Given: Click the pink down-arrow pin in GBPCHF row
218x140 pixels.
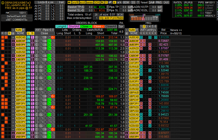Looking at the screenshot, I should tap(150, 100).
